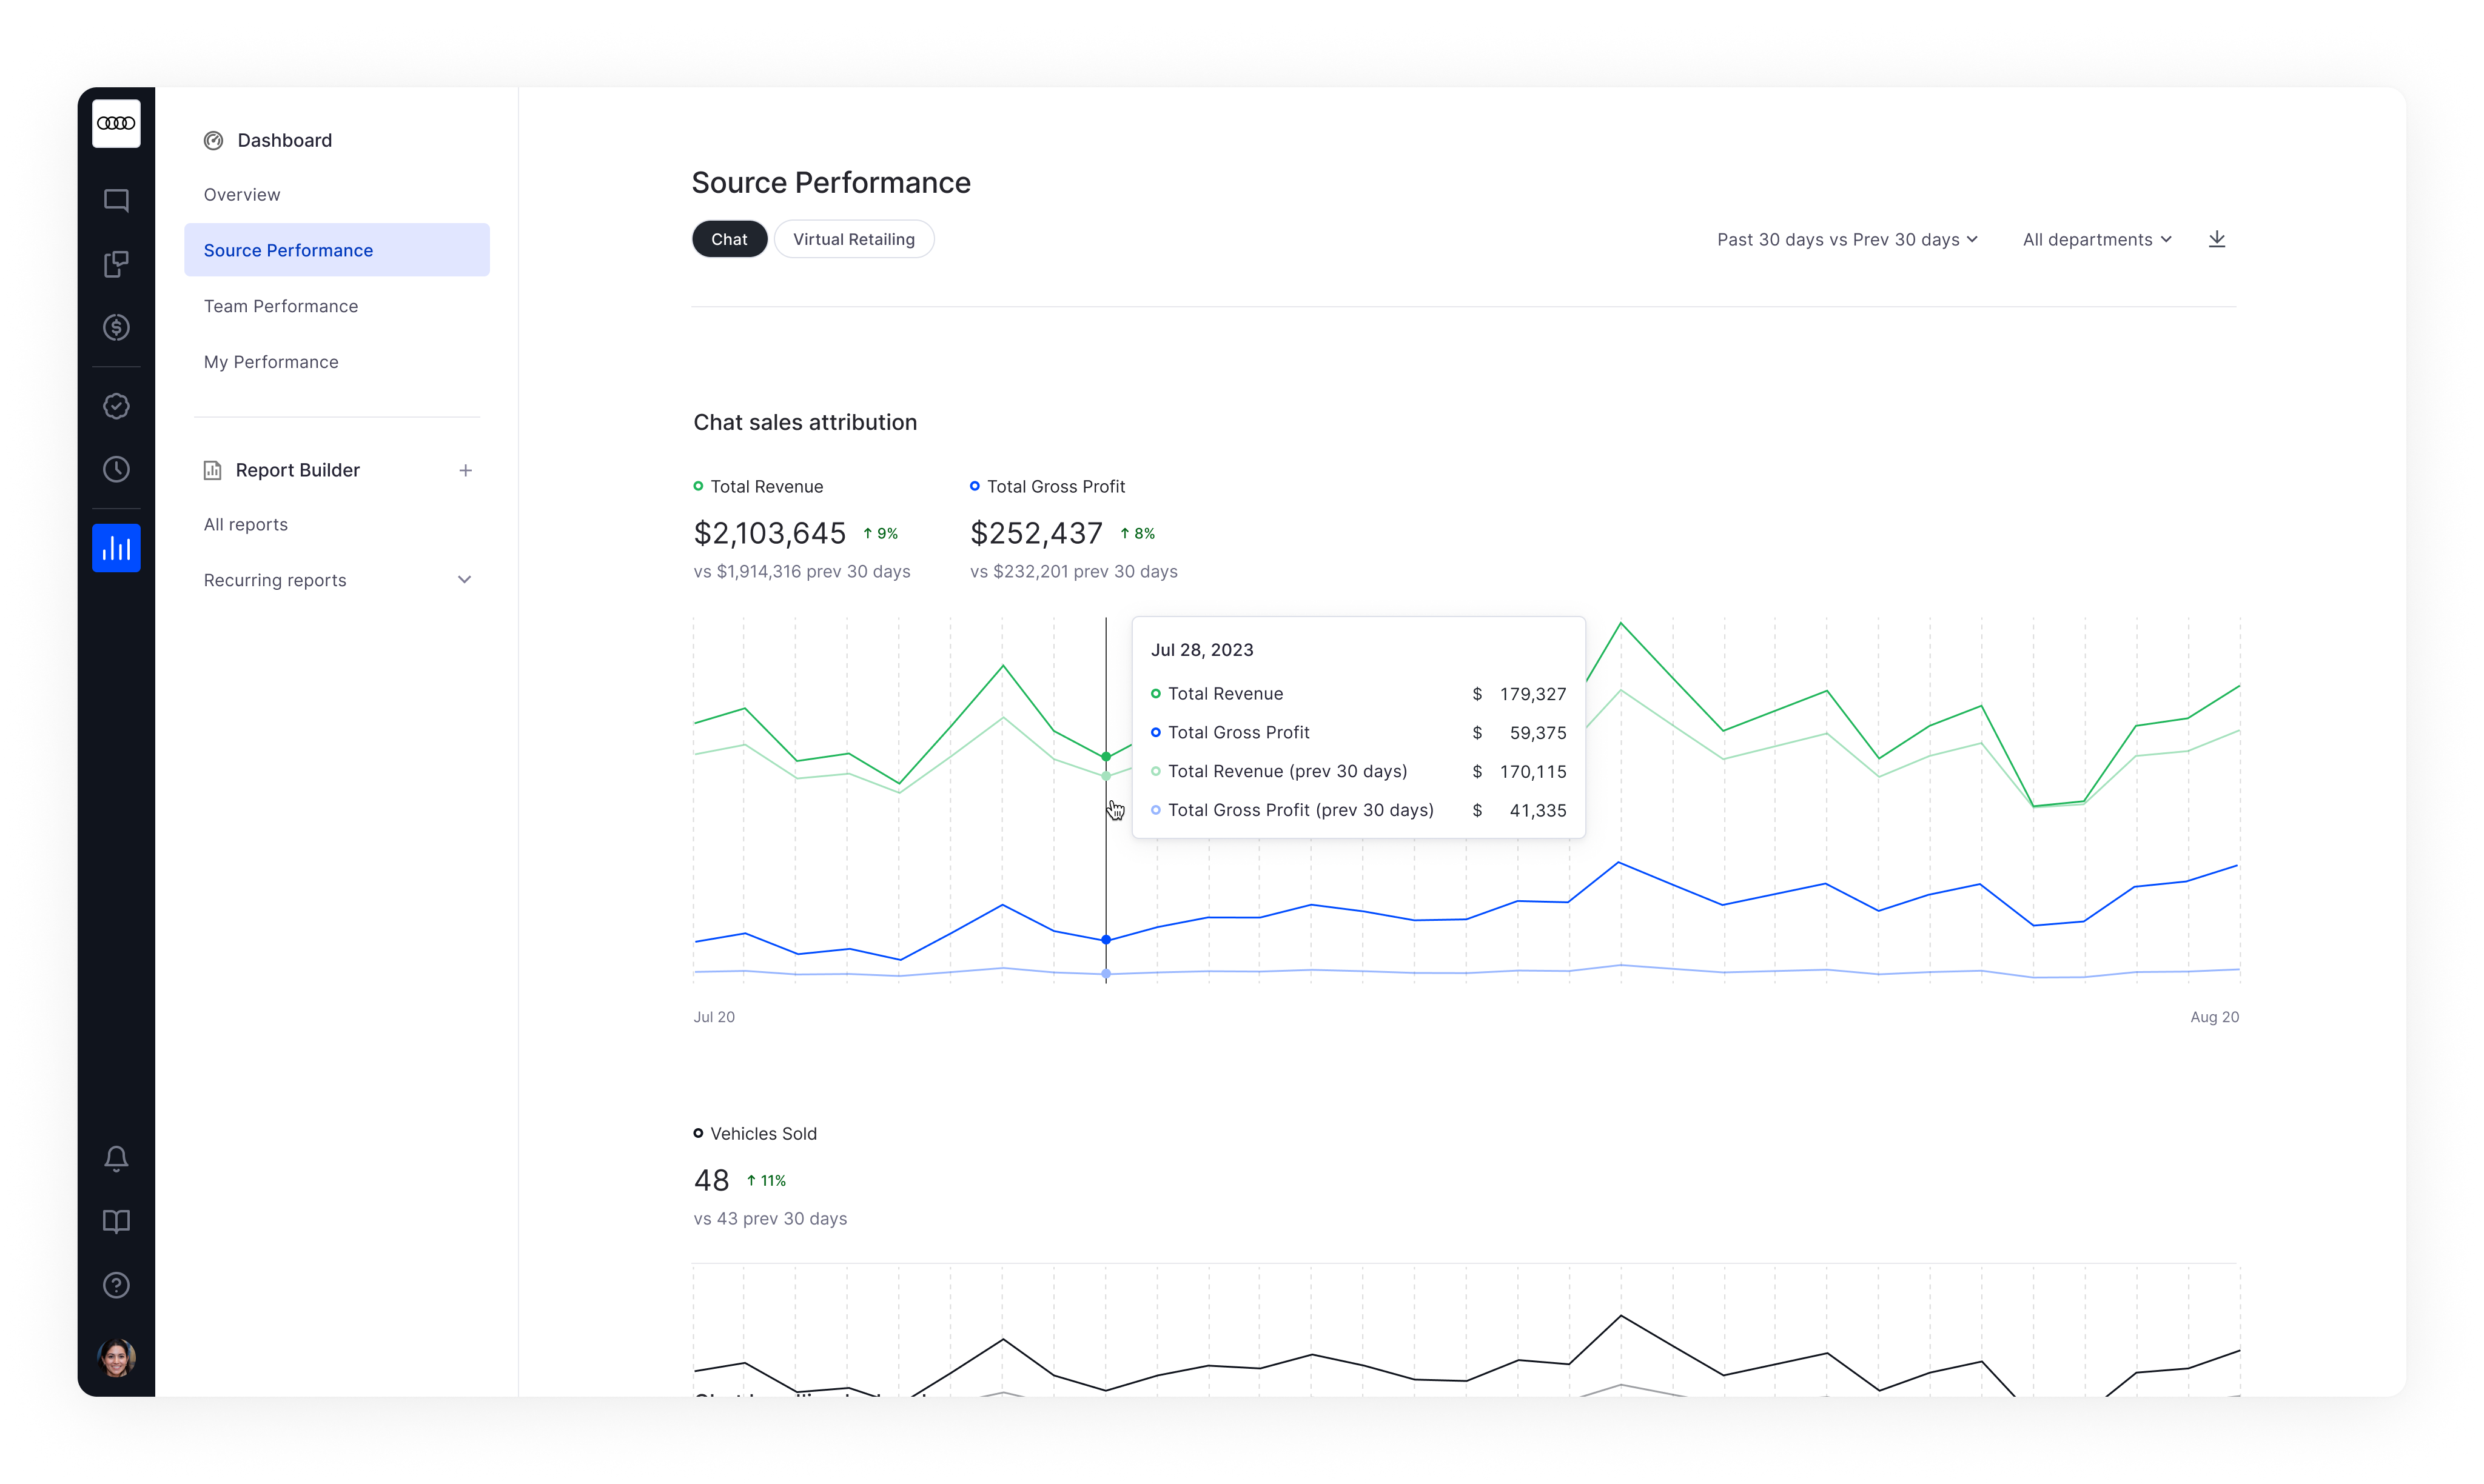Click the Total Revenue data point on Jul 28
Screen dimensions: 2484x1484
[x=1106, y=757]
